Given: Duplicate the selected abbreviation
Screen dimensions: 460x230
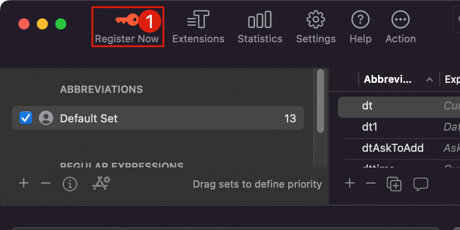Looking at the screenshot, I should click(x=395, y=184).
